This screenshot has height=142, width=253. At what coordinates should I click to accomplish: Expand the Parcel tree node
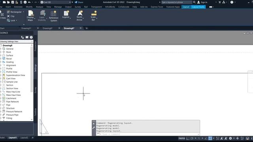click(x=1, y=59)
